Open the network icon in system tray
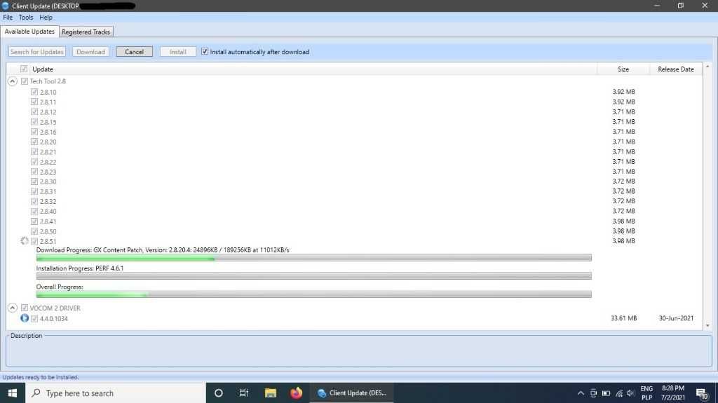This screenshot has height=403, width=718. click(618, 393)
